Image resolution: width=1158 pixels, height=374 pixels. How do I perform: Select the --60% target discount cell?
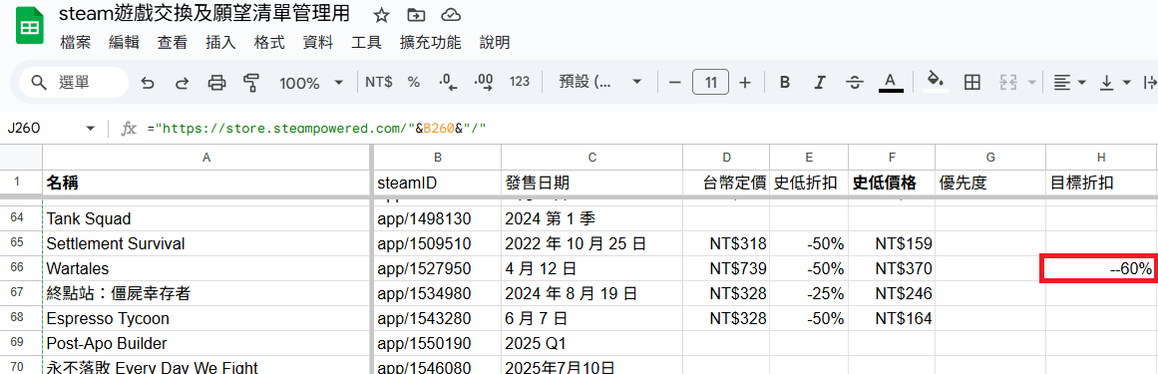coord(1100,269)
